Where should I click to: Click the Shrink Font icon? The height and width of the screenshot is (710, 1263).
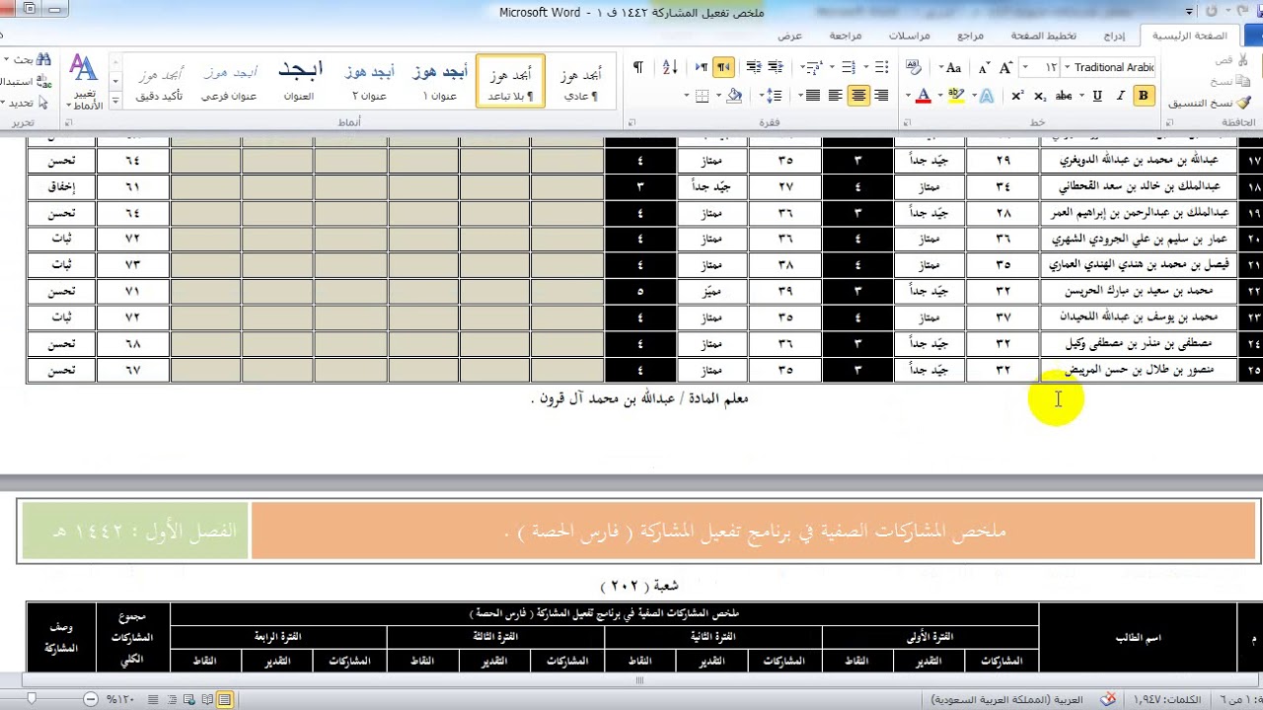pyautogui.click(x=984, y=67)
